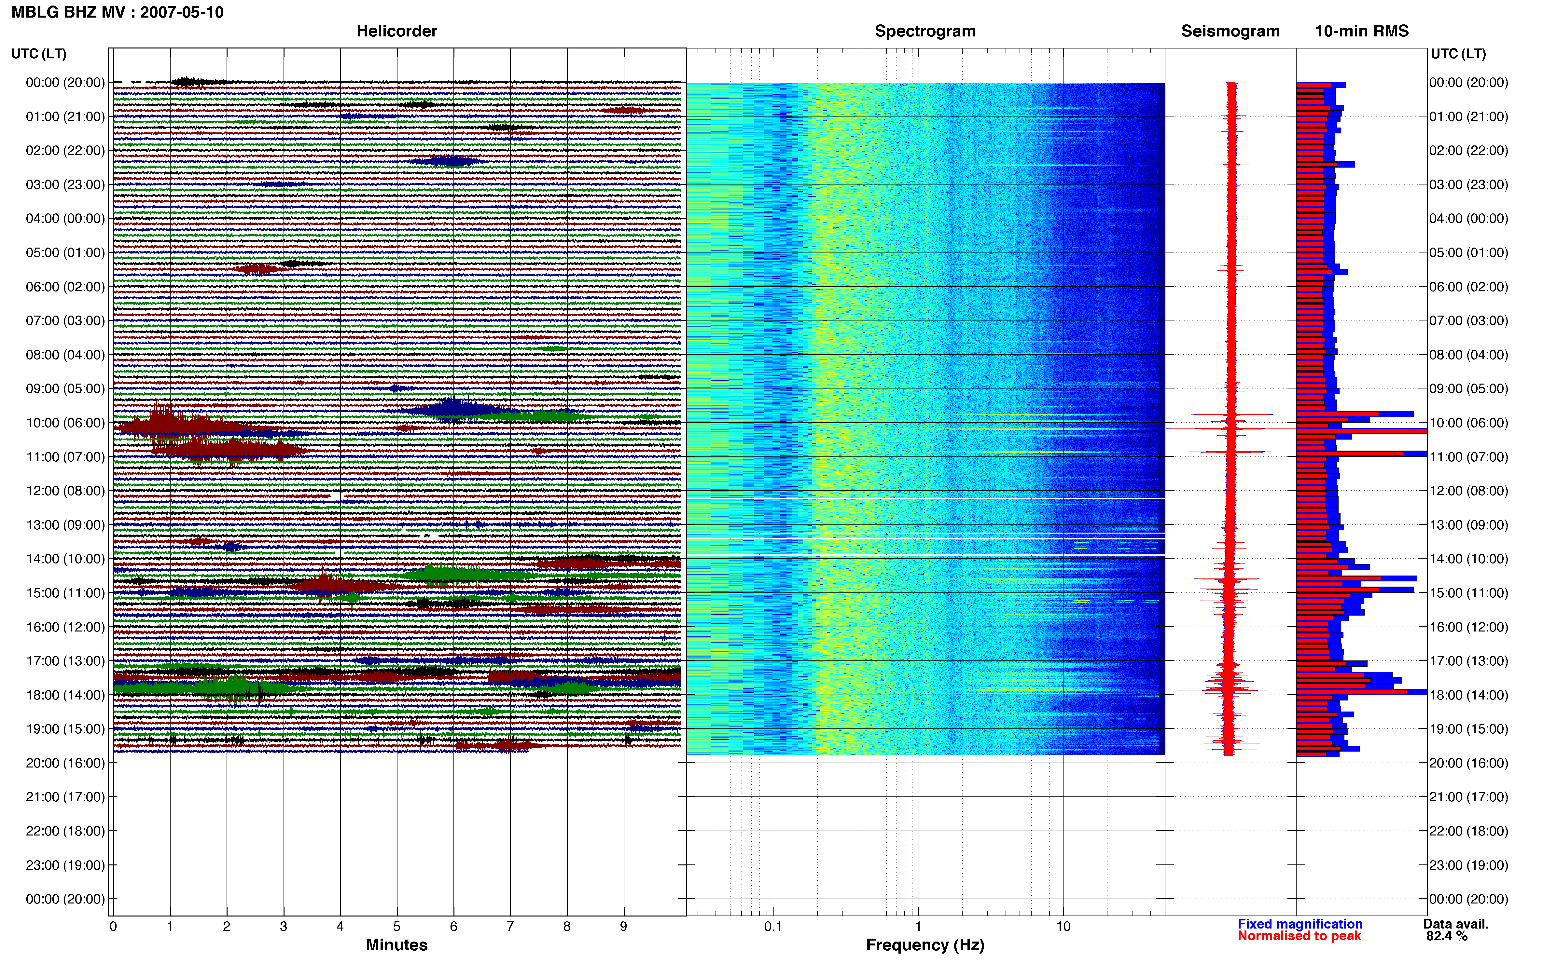This screenshot has width=1543, height=964.
Task: Click left time label '20:00 (16:00)'
Action: (x=65, y=763)
